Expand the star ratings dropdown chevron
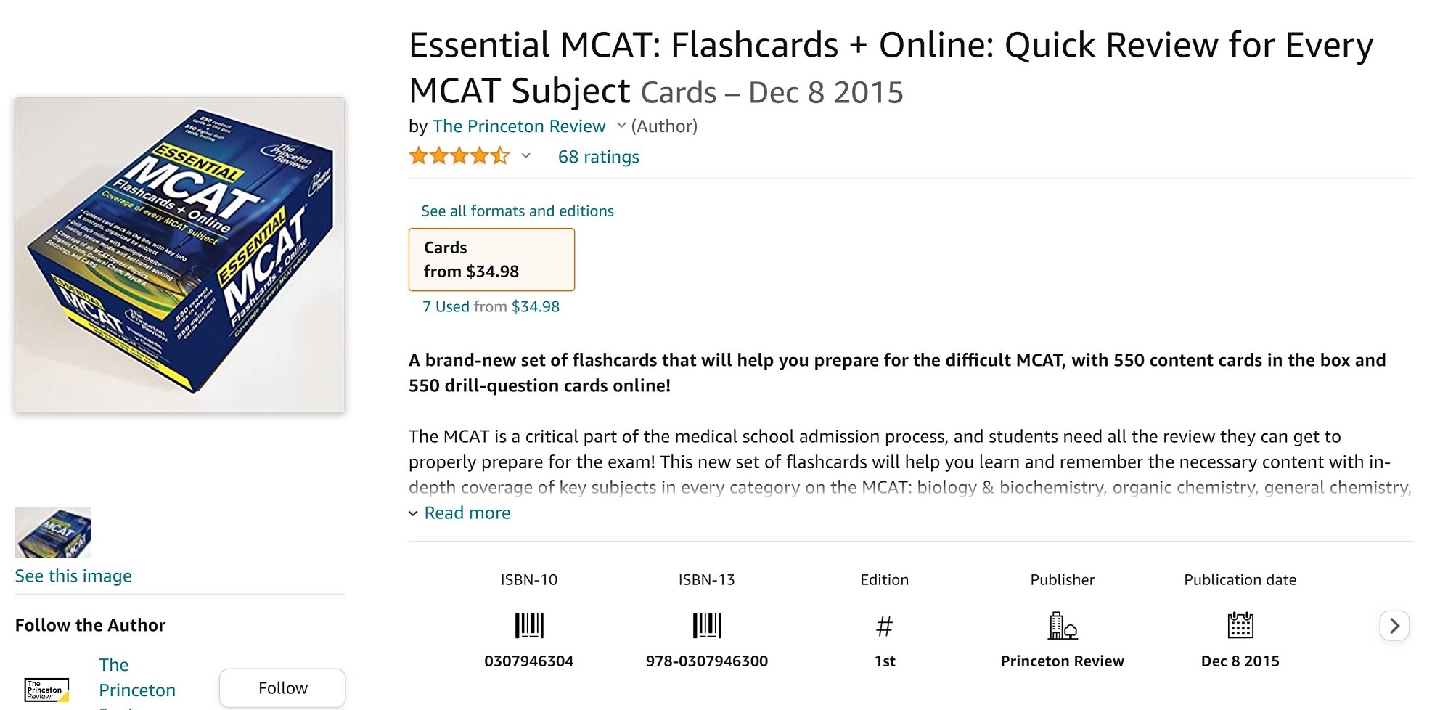The height and width of the screenshot is (710, 1448). (x=526, y=156)
